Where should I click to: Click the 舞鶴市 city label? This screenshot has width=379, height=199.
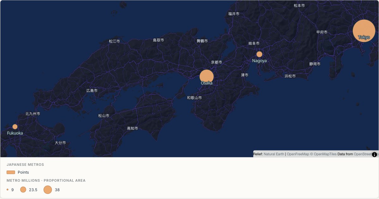(x=202, y=41)
